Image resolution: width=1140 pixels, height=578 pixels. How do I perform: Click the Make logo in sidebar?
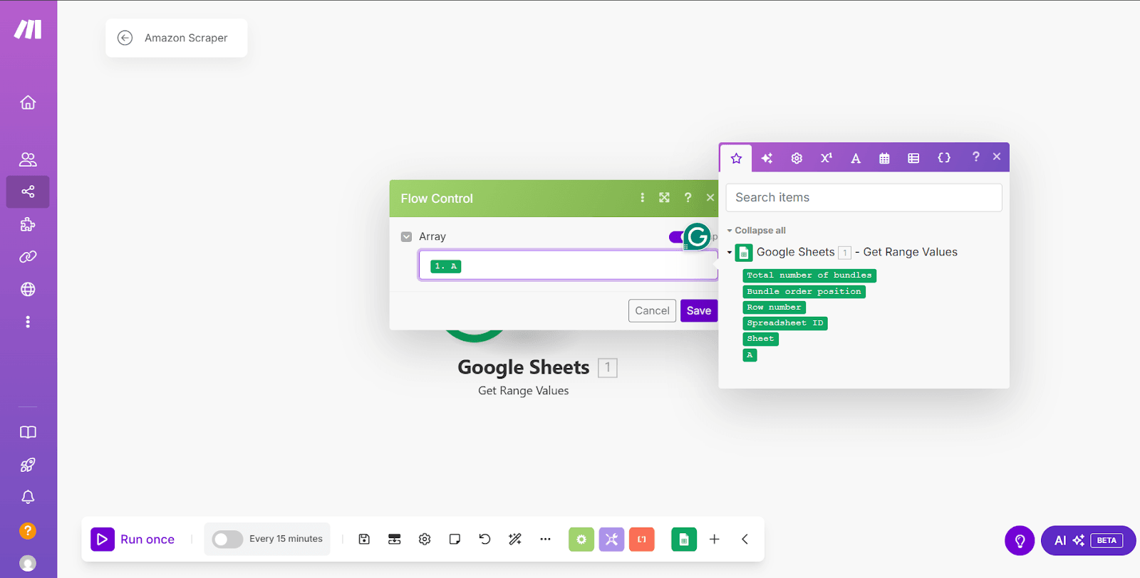(28, 29)
